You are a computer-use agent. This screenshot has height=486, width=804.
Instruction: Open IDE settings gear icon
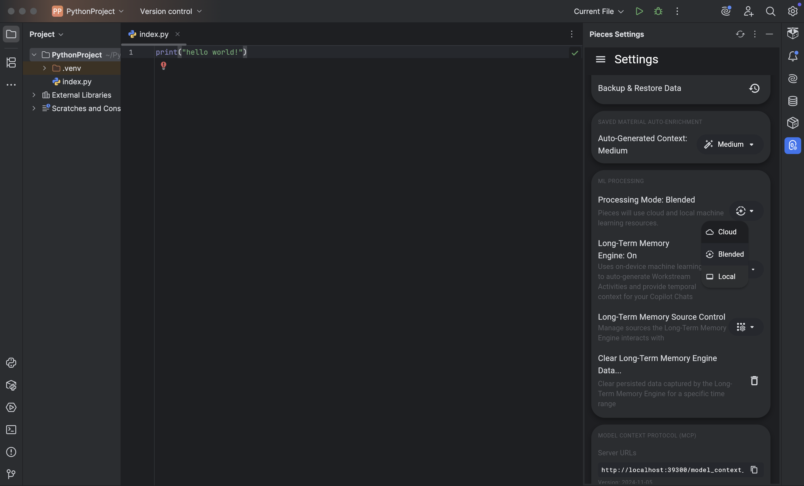793,11
